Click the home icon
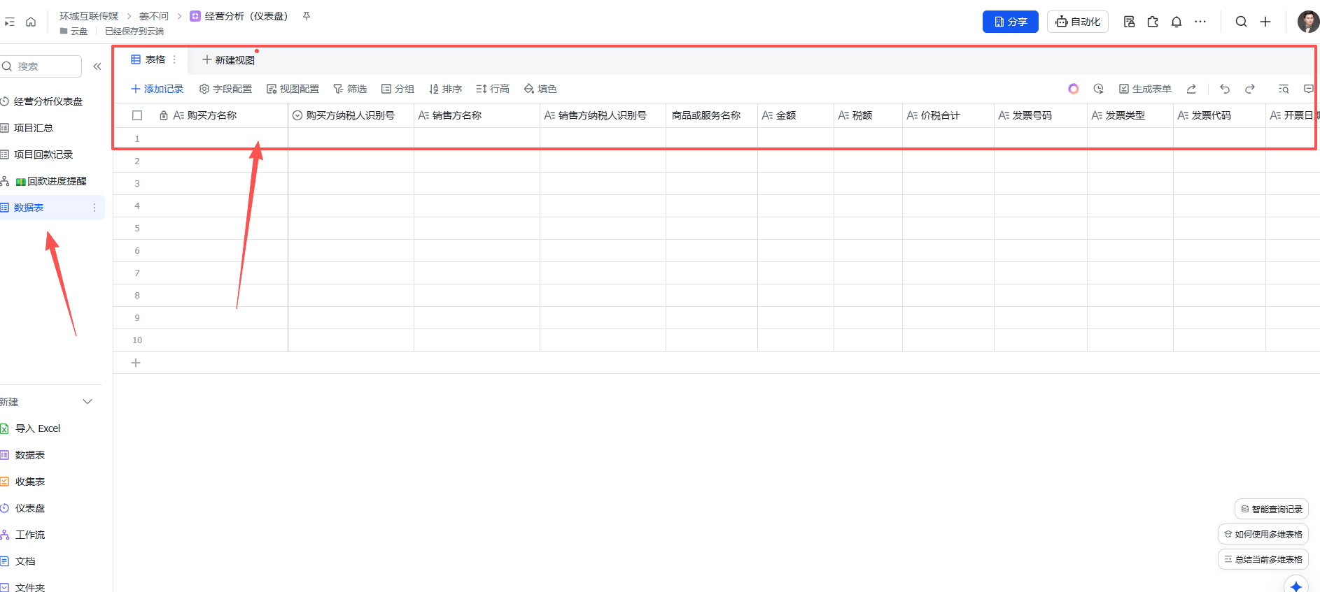 click(31, 22)
